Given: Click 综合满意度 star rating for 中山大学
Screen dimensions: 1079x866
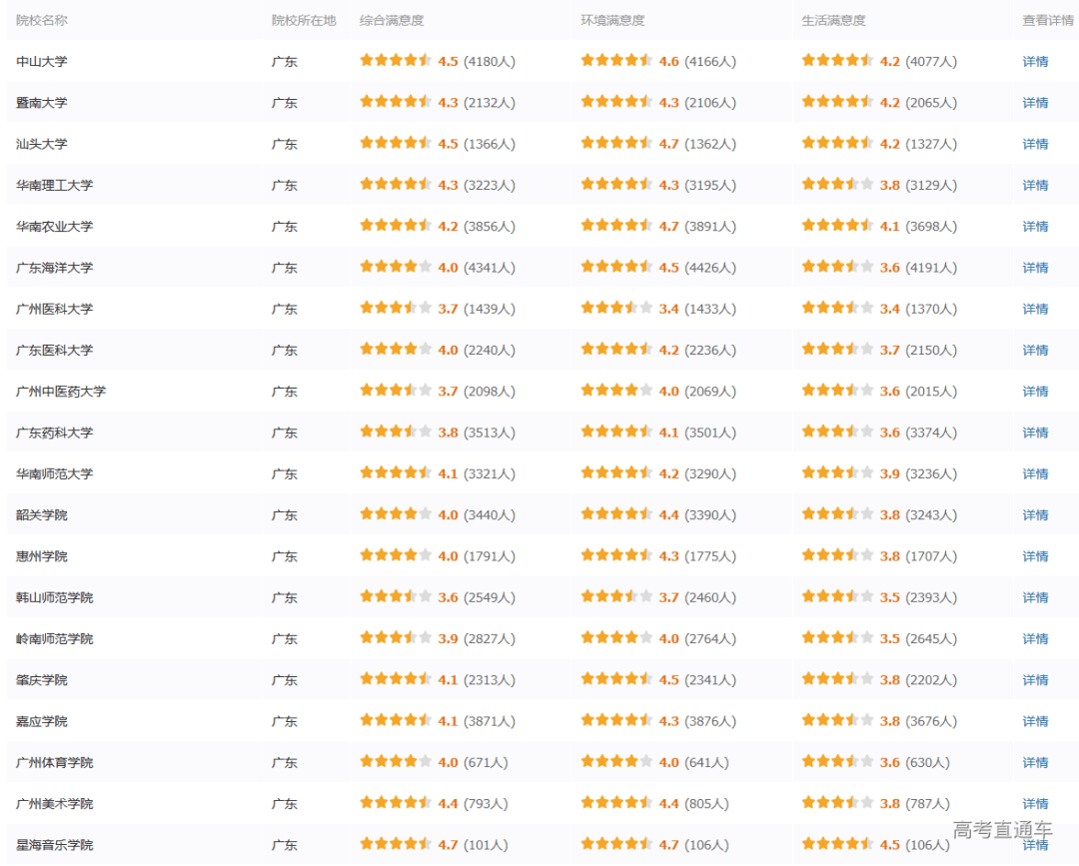Looking at the screenshot, I should tap(396, 61).
